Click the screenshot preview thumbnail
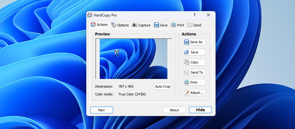The width and height of the screenshot is (295, 129). pos(134,59)
